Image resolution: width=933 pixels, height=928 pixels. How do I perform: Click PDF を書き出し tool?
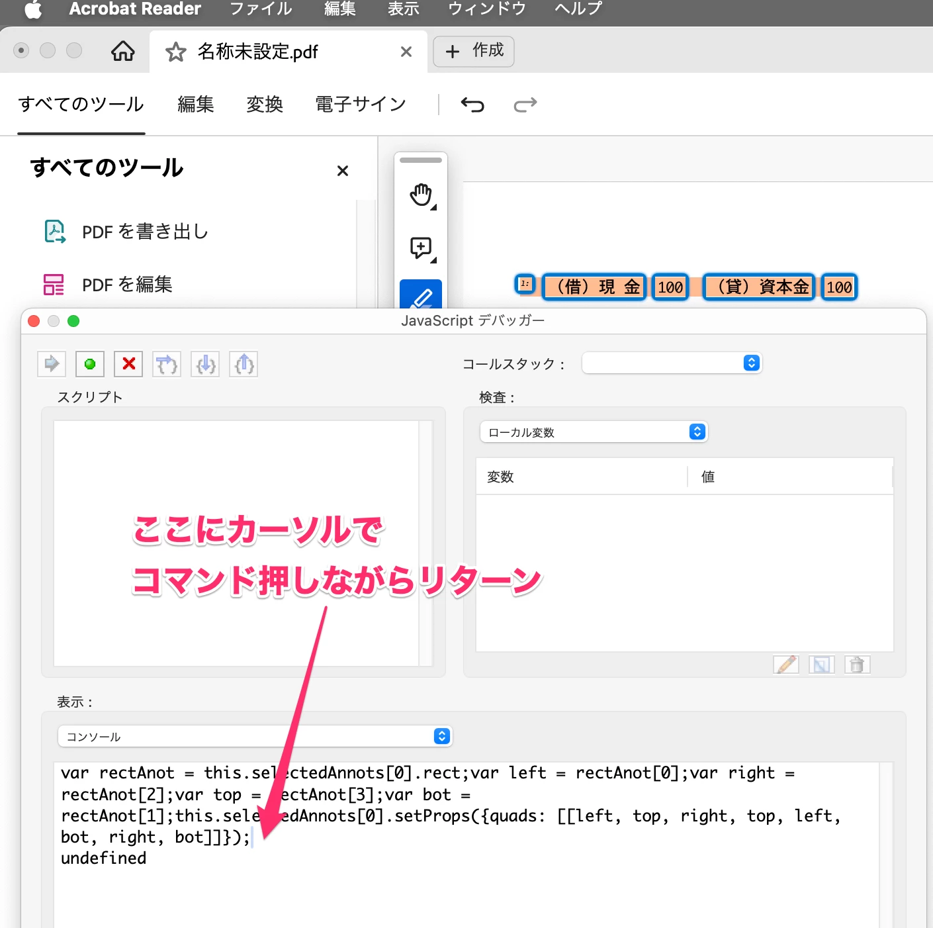pyautogui.click(x=126, y=232)
